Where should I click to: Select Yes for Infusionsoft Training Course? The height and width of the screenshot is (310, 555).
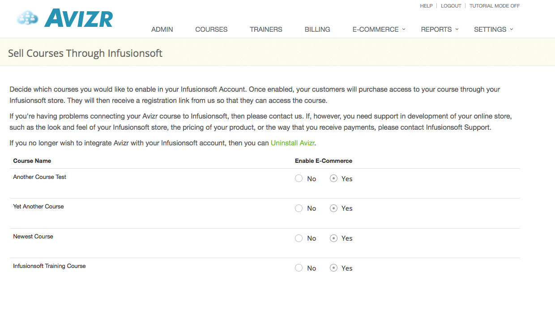coord(333,268)
